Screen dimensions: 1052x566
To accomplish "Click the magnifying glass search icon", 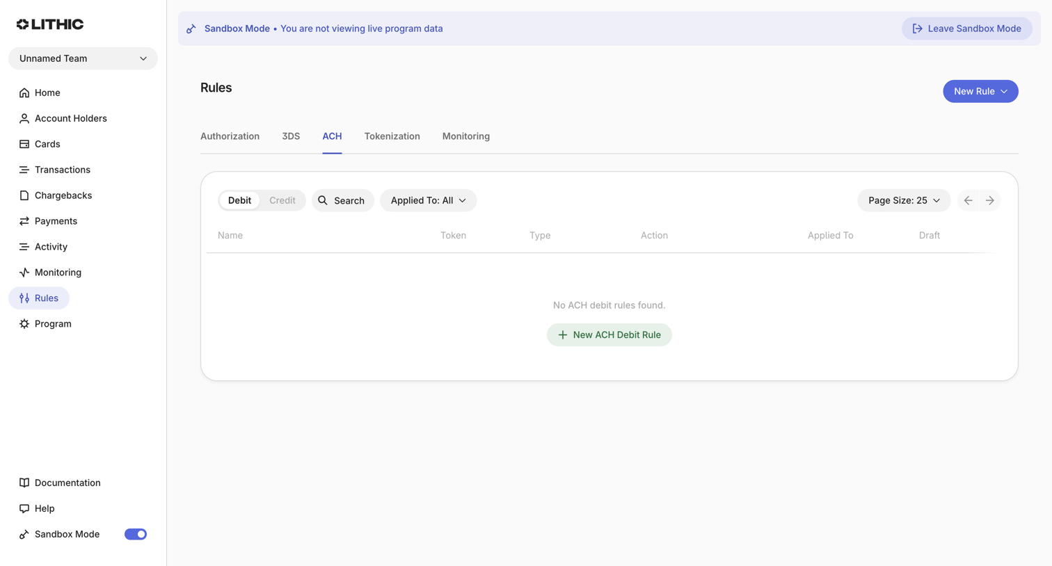I will tap(323, 200).
